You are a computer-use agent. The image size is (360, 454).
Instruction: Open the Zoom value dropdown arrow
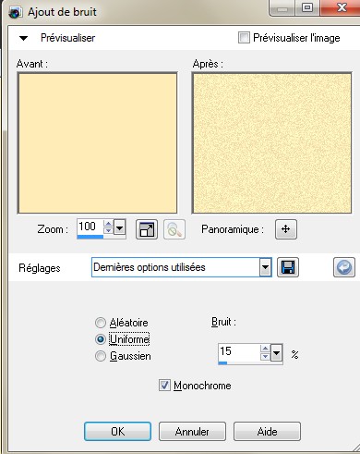point(119,228)
